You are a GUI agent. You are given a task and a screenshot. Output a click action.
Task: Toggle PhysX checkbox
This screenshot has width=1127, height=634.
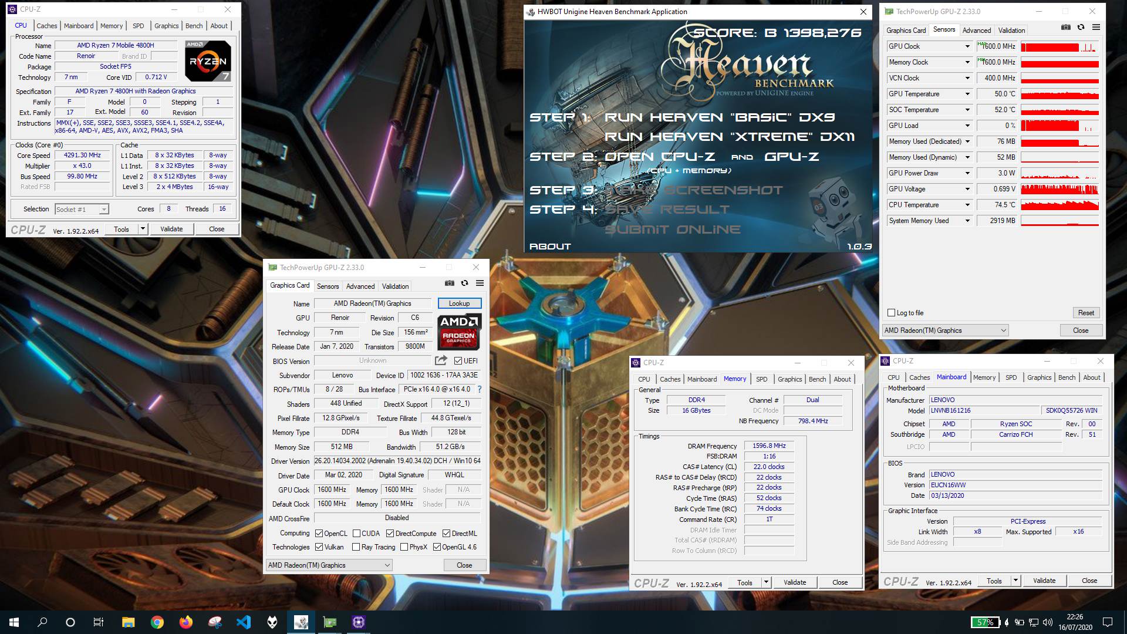[x=404, y=547]
